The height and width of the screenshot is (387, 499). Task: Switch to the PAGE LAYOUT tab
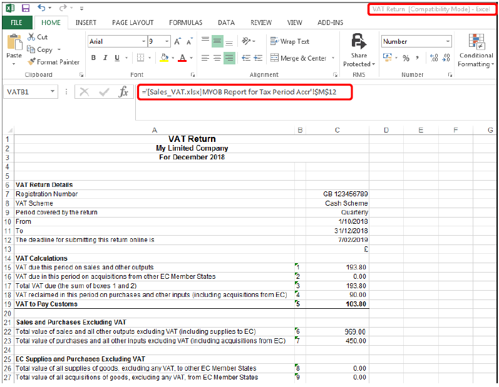pos(133,23)
